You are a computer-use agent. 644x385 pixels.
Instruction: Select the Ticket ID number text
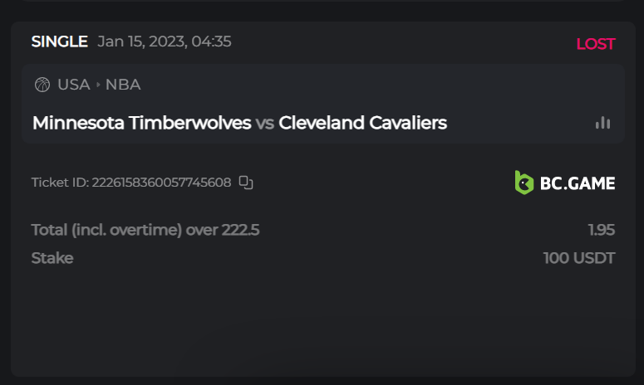161,183
